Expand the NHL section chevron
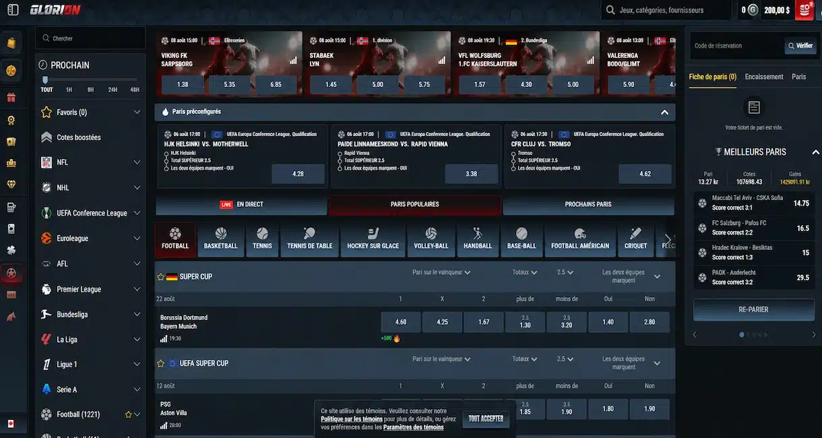Screen dimensions: 822x438 [x=137, y=188]
